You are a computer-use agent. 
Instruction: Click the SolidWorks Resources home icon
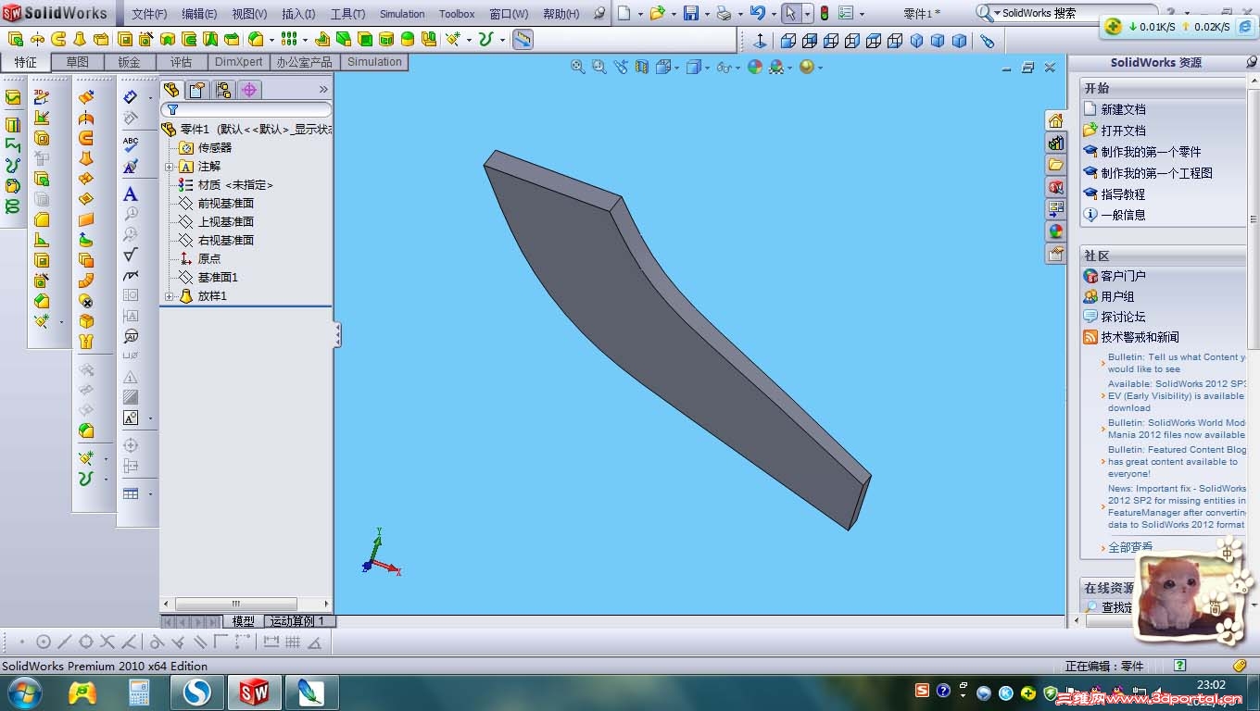[x=1056, y=120]
